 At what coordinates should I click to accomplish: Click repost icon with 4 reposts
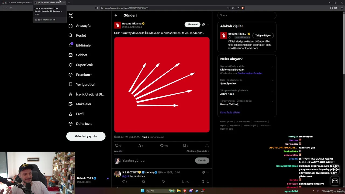tap(139, 145)
